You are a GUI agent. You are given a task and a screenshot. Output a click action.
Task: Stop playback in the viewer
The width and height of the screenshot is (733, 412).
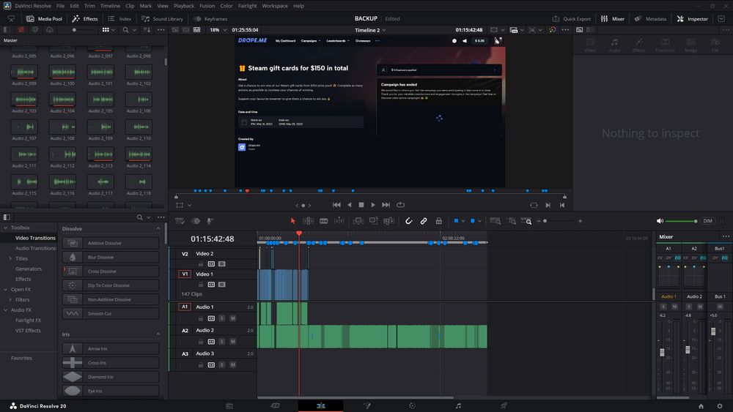[x=361, y=205]
